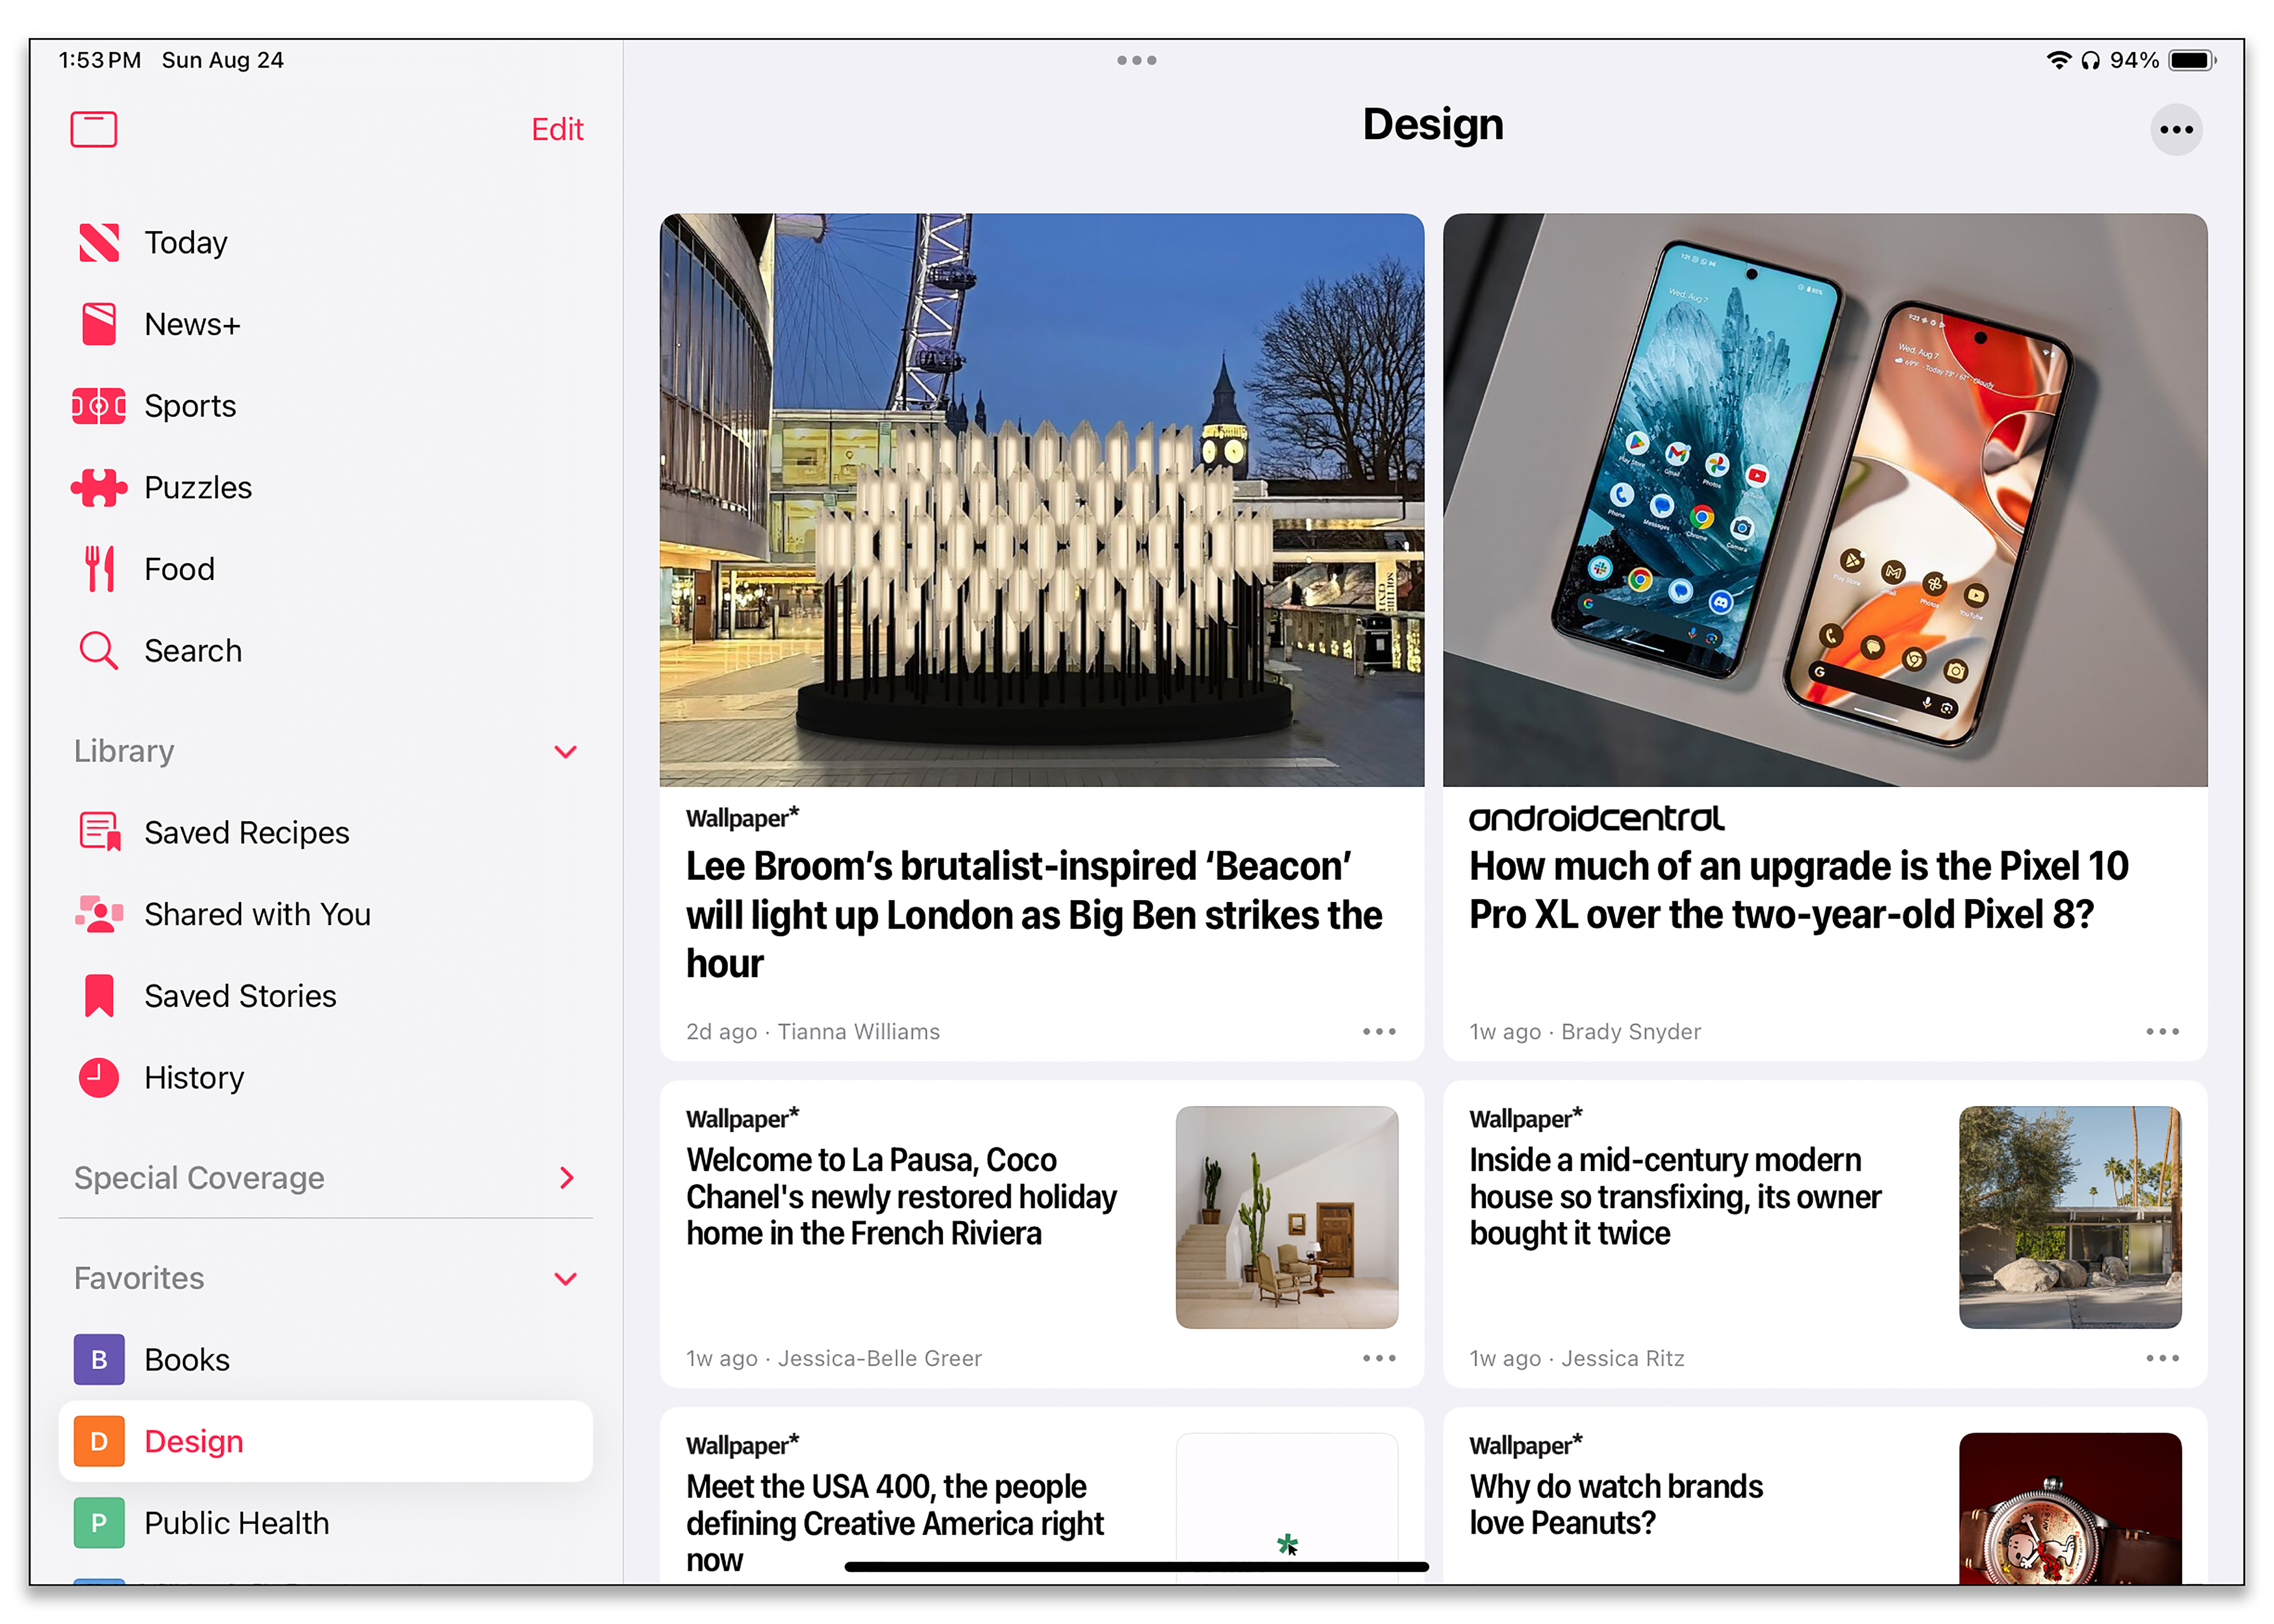Viewport: 2274px width, 1624px height.
Task: Open Lee Broom Beacon article headline
Action: (x=1034, y=915)
